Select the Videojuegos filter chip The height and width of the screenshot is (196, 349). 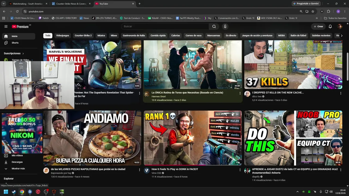(x=62, y=35)
